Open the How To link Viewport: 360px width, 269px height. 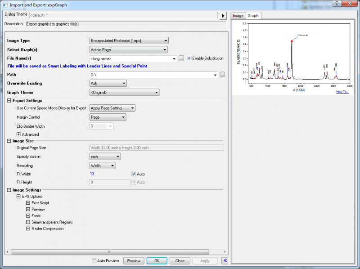342,92
